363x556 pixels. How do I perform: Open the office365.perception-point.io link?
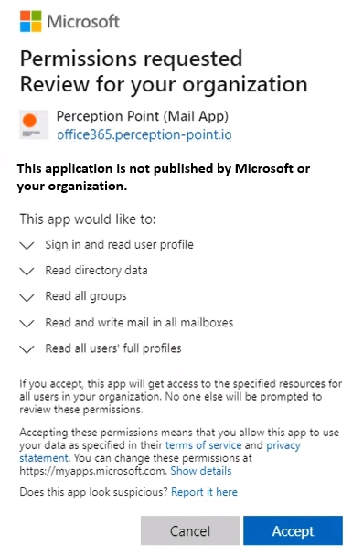144,134
